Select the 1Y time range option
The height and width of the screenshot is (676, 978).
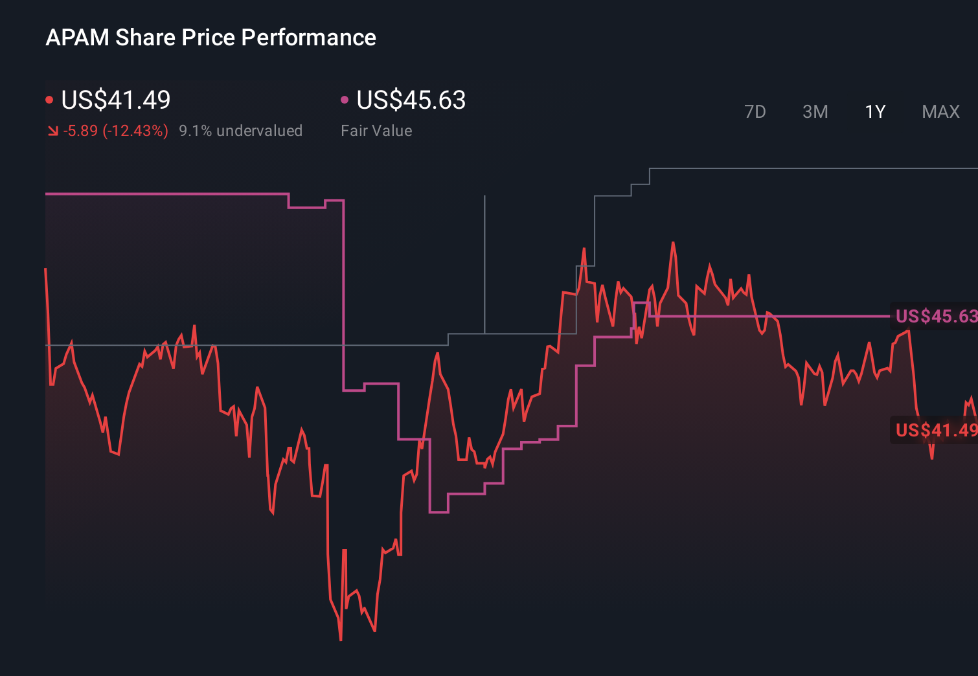point(874,111)
